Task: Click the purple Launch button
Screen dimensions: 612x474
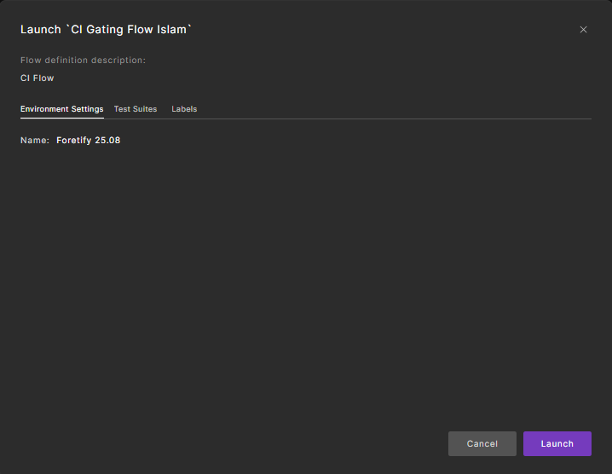Action: pos(557,443)
